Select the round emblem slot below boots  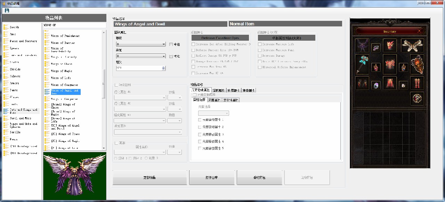tap(417, 99)
